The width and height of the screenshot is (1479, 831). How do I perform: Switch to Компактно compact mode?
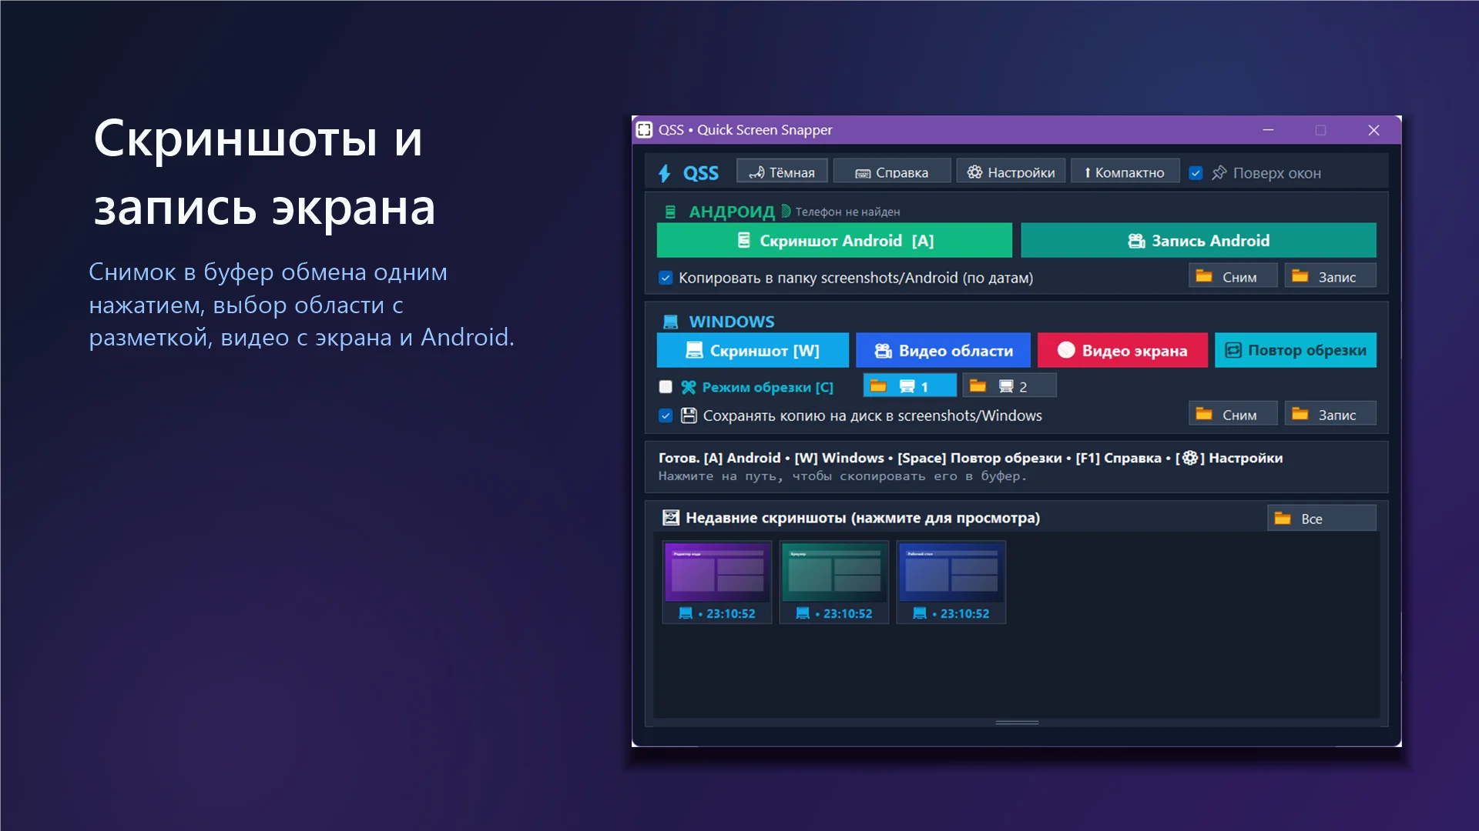tap(1125, 172)
